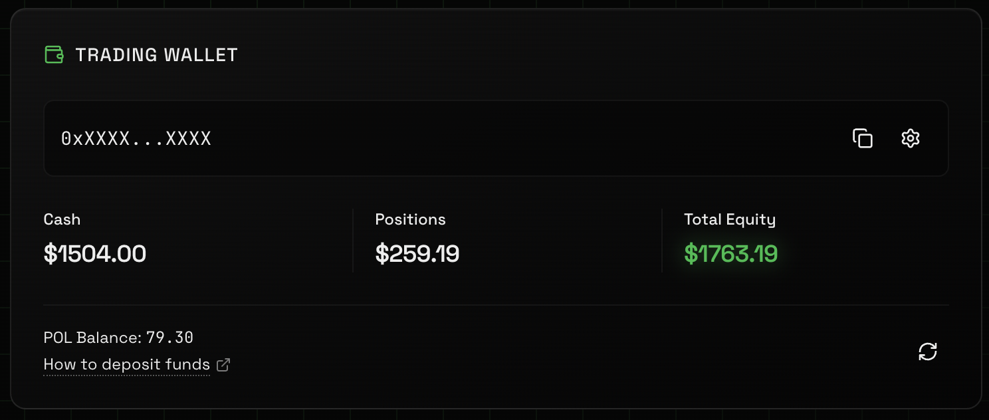Image resolution: width=989 pixels, height=420 pixels.
Task: Click the divider between Cash and Positions
Action: (x=353, y=241)
